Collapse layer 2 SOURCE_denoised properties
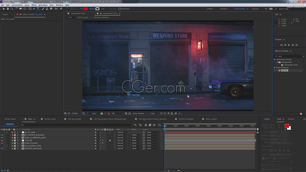The width and height of the screenshot is (306, 172). coord(13,135)
